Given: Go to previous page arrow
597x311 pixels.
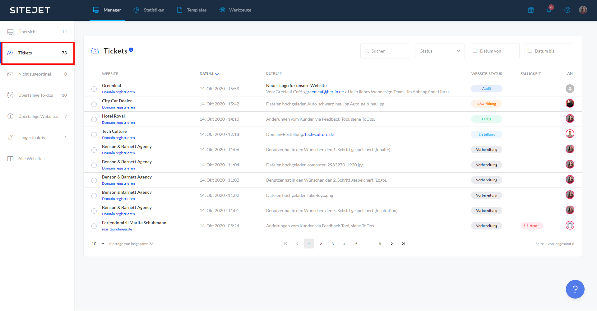Looking at the screenshot, I should pyautogui.click(x=297, y=244).
